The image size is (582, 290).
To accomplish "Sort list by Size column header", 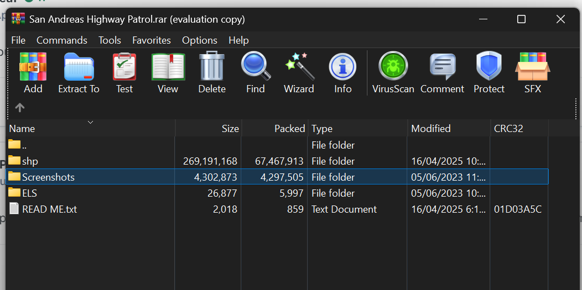I will (x=230, y=129).
